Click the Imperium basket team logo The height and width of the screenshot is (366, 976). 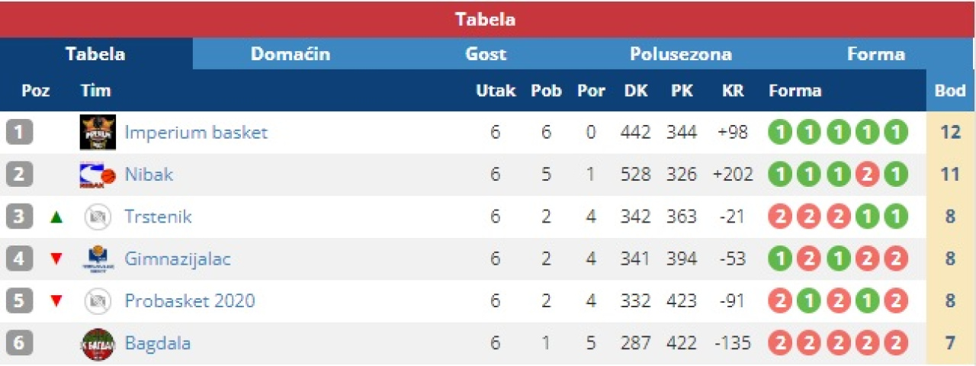pos(98,133)
